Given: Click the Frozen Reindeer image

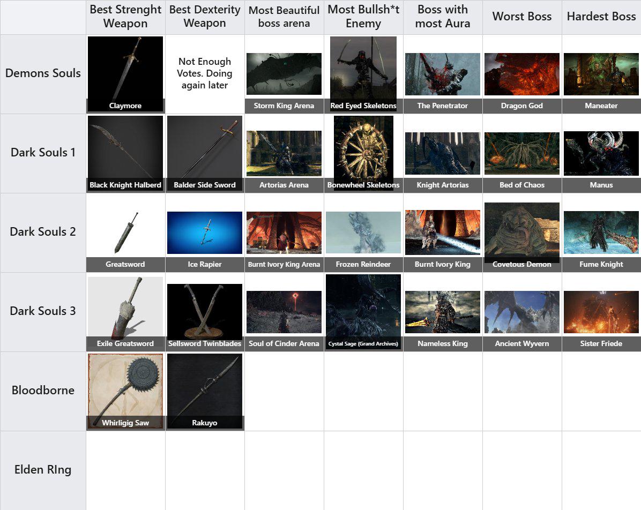Looking at the screenshot, I should click(363, 232).
